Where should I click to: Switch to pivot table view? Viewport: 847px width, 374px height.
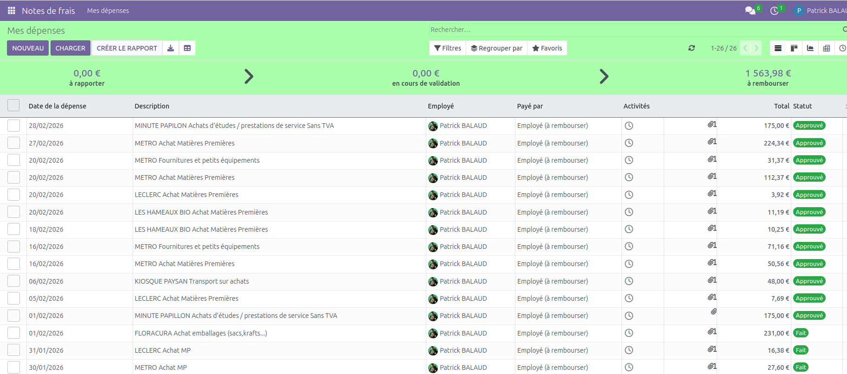tap(827, 48)
